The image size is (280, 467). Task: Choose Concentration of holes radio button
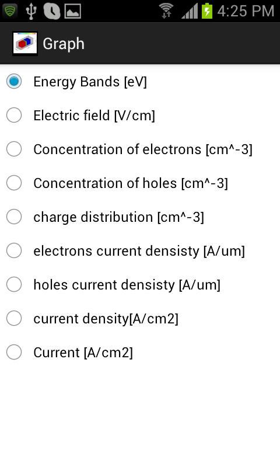[x=14, y=183]
